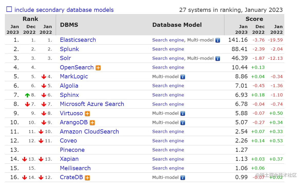Open the CrateDB DBMS link
The image size is (302, 183).
tap(71, 177)
